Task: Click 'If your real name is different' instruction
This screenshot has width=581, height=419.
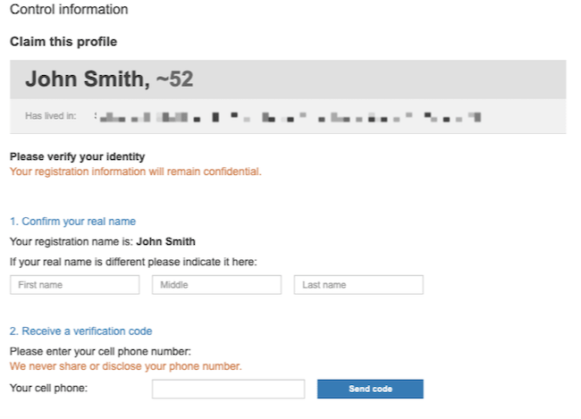Action: coord(133,262)
